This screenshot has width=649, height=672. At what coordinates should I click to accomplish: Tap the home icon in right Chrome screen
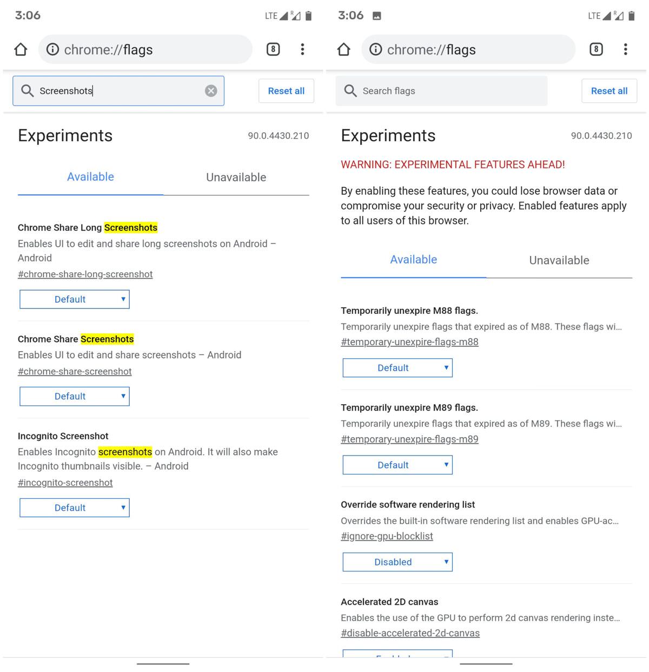coord(343,50)
